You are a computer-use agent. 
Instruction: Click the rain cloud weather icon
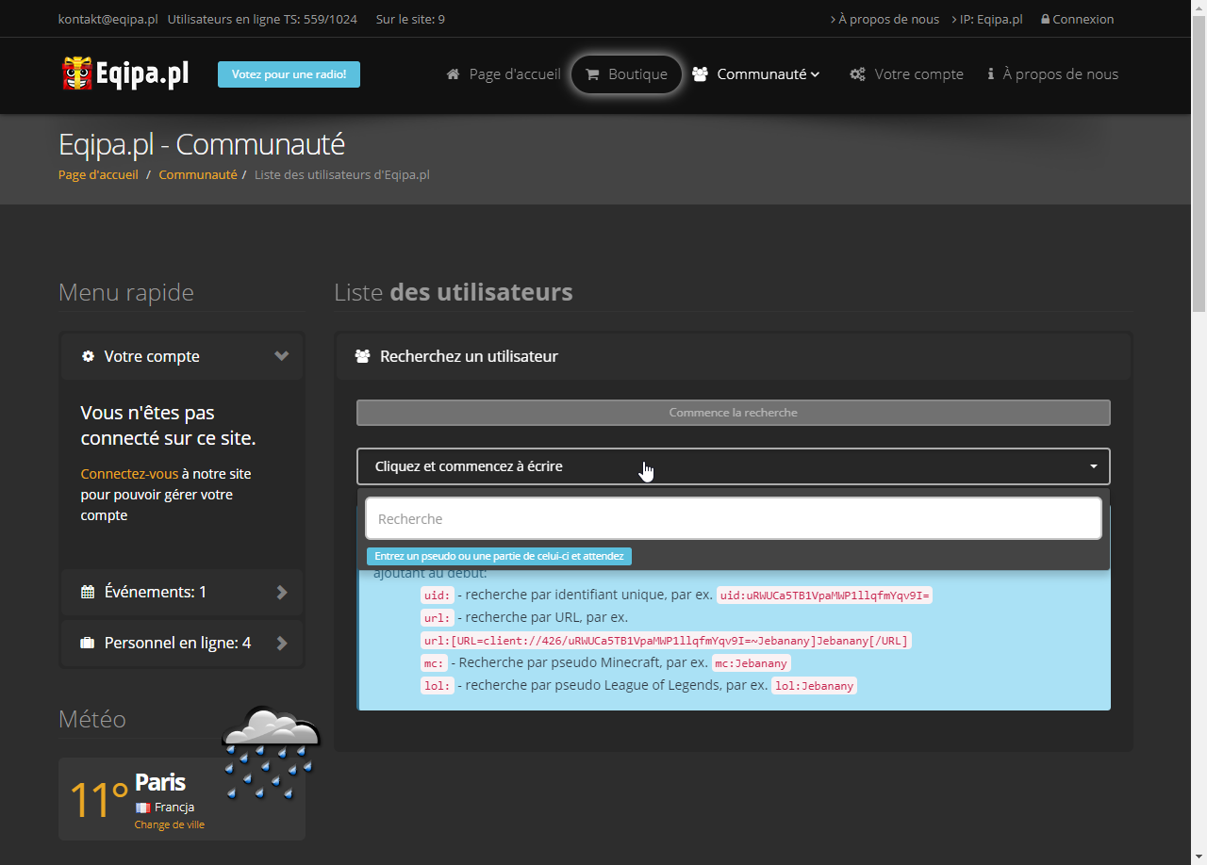pos(272,751)
